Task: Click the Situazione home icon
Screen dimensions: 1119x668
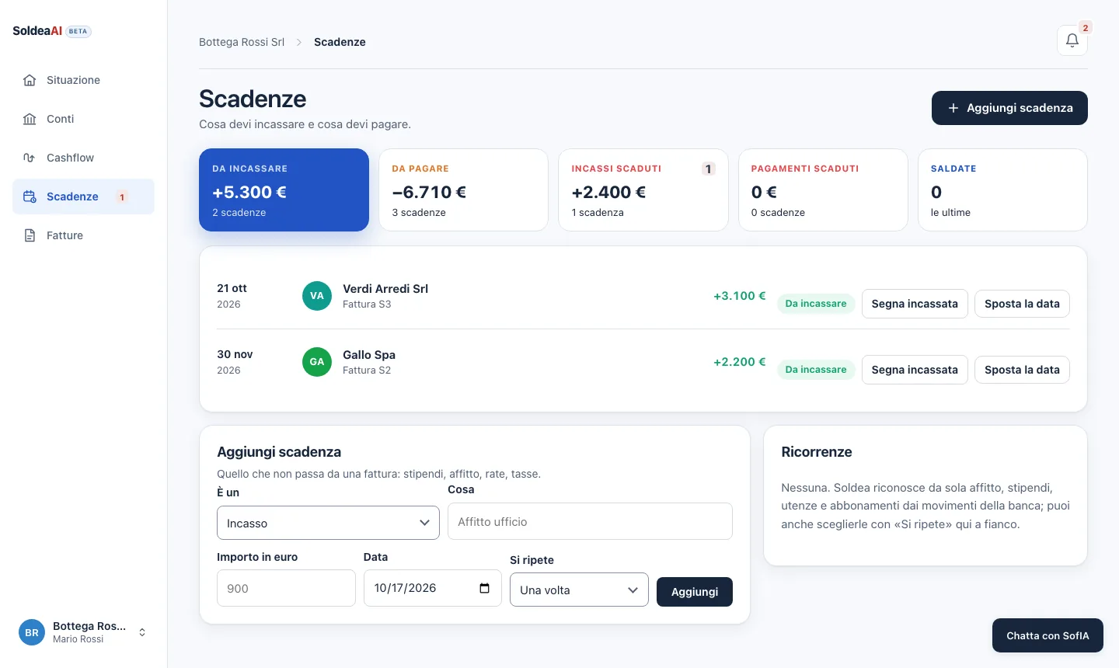Action: click(30, 80)
